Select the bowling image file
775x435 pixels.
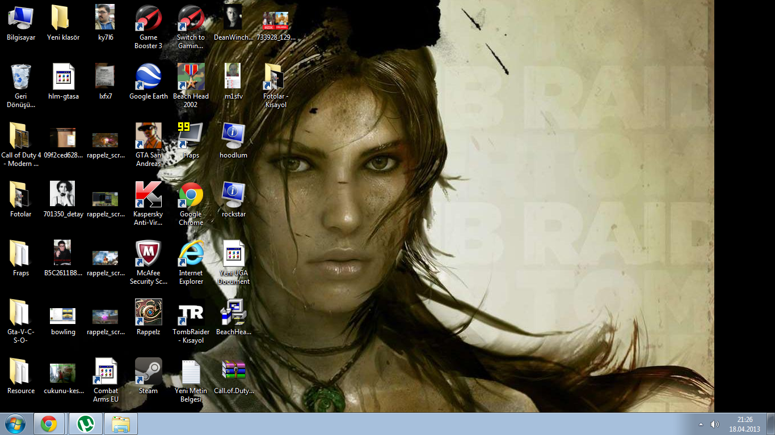[x=63, y=321]
